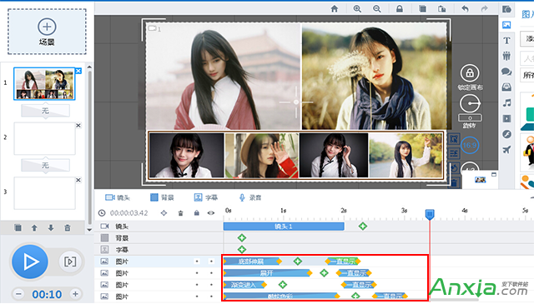Switch to the 字幕 timeline tab
This screenshot has height=304, width=534.
coord(206,197)
